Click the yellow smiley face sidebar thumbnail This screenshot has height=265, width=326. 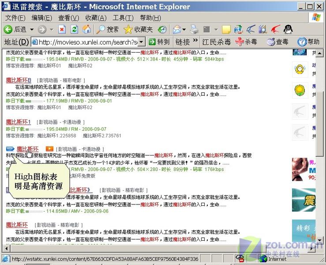300,69
